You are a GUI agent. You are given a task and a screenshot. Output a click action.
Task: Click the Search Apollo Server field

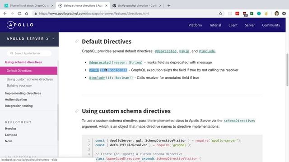(29, 53)
